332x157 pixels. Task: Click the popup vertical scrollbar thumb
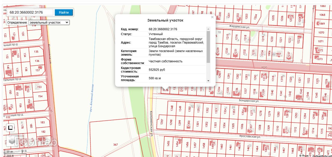click(208, 47)
